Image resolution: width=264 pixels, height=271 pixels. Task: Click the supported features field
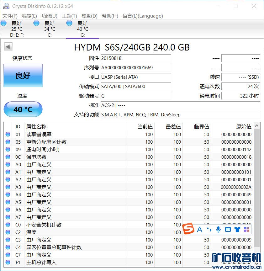click(x=180, y=115)
